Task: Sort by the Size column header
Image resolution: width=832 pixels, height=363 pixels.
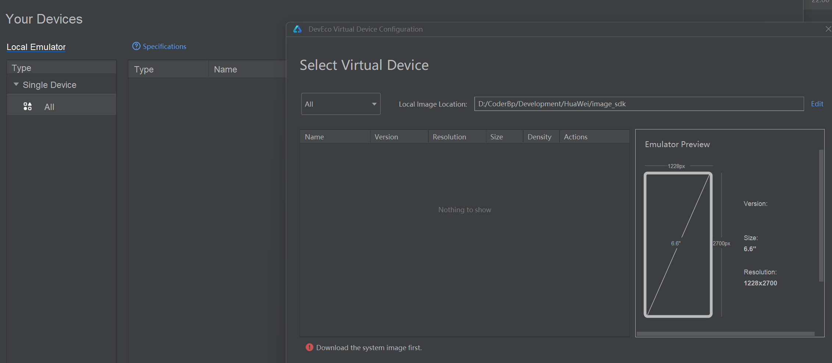Action: tap(505, 137)
